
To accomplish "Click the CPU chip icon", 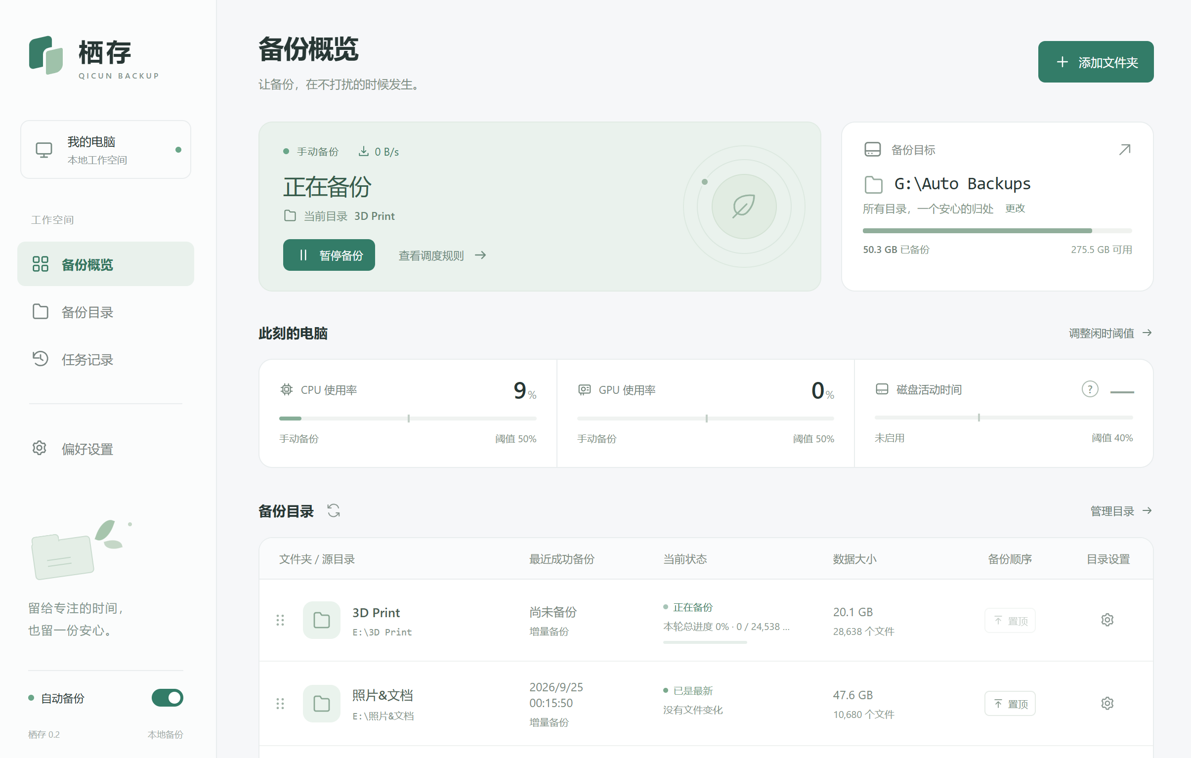I will 286,390.
